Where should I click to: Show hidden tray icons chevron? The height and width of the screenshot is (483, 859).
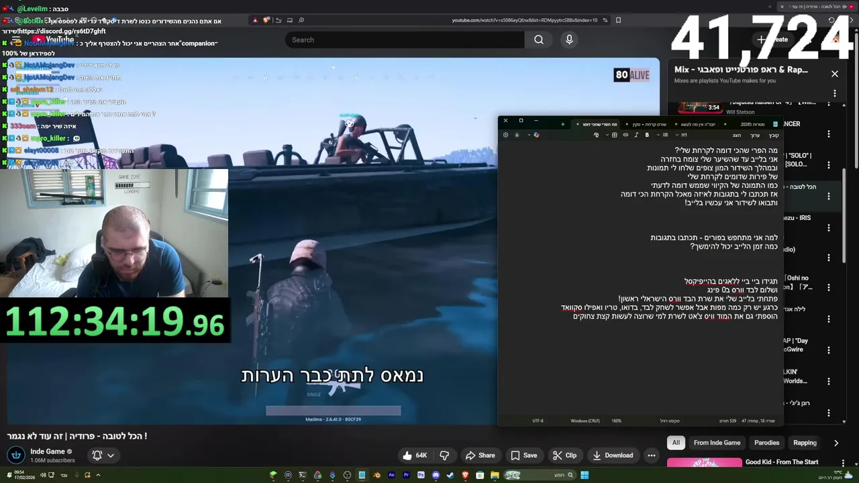click(98, 475)
